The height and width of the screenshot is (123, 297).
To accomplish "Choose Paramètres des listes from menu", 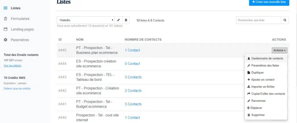I will pos(265,66).
